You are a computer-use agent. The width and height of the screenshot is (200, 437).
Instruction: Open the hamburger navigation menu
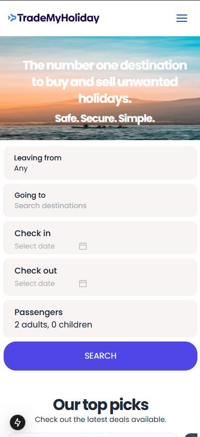(182, 18)
